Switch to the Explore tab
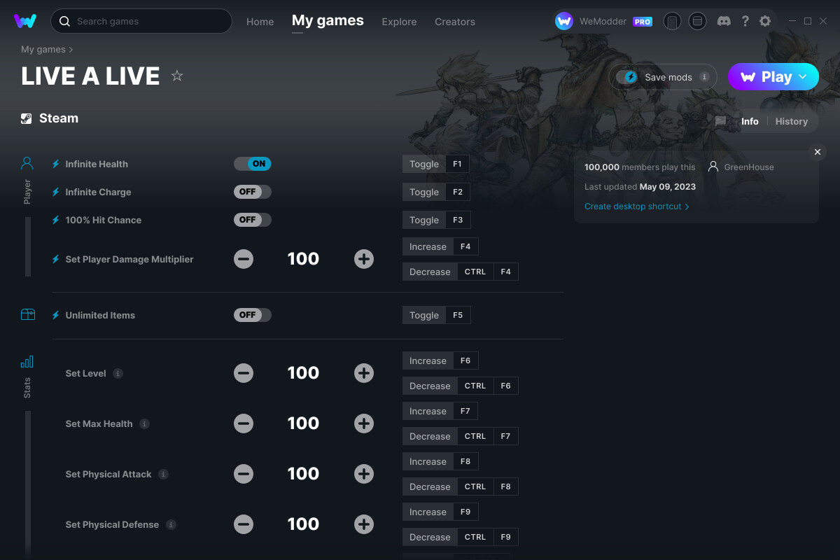840x560 pixels. pyautogui.click(x=399, y=22)
